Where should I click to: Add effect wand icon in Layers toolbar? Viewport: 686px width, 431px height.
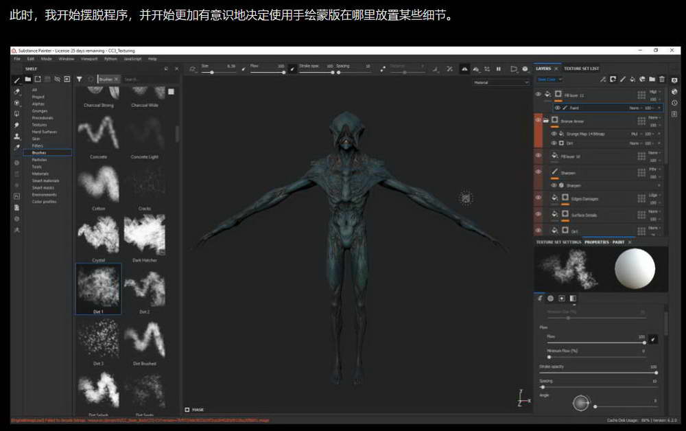point(603,79)
